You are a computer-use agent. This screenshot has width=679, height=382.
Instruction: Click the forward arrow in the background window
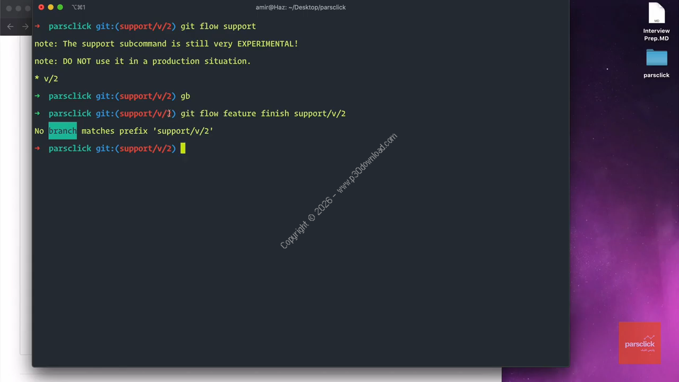(x=25, y=26)
